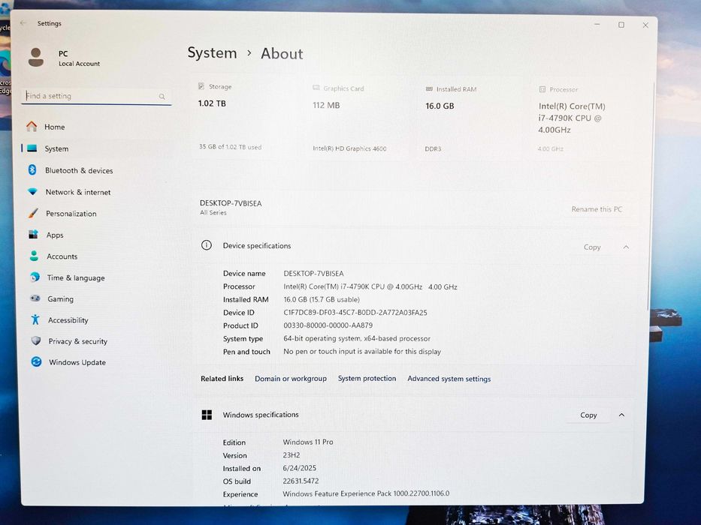701x525 pixels.
Task: Open System protection link
Action: [367, 378]
